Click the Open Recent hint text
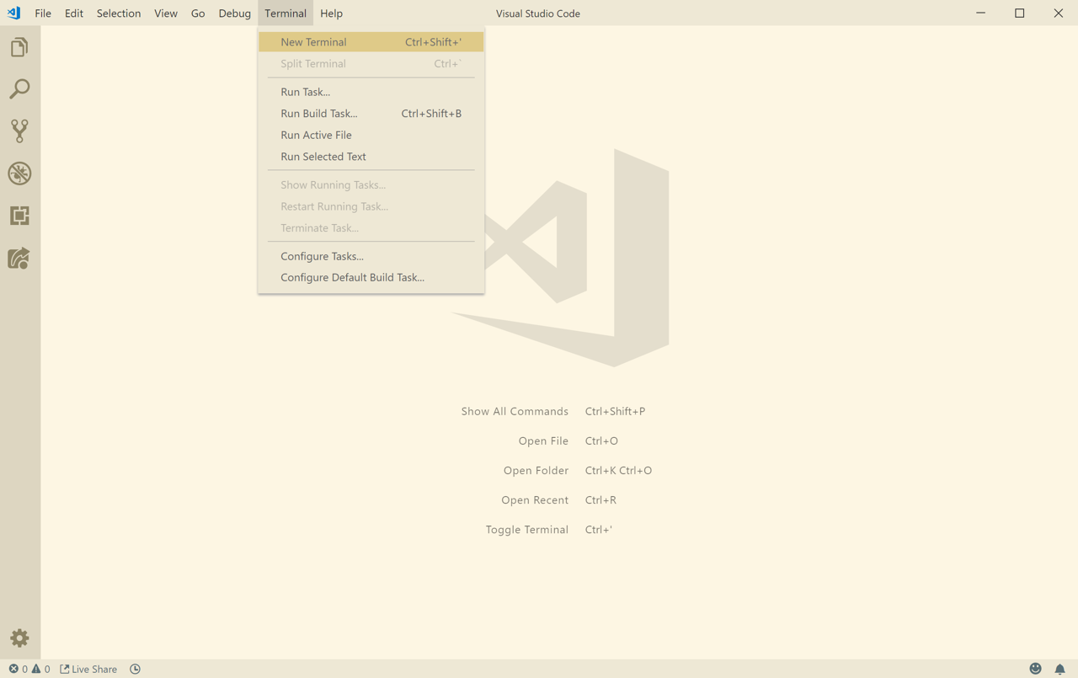The image size is (1078, 678). click(535, 500)
